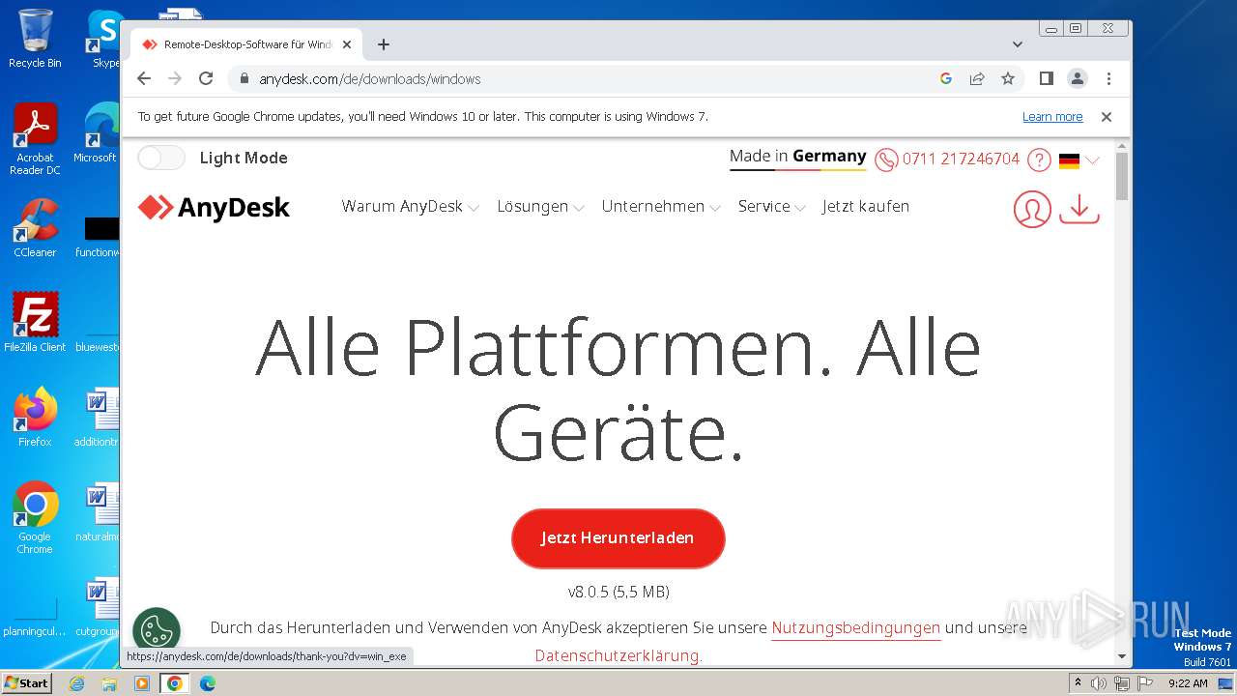Open the Windows Start menu

[x=27, y=682]
